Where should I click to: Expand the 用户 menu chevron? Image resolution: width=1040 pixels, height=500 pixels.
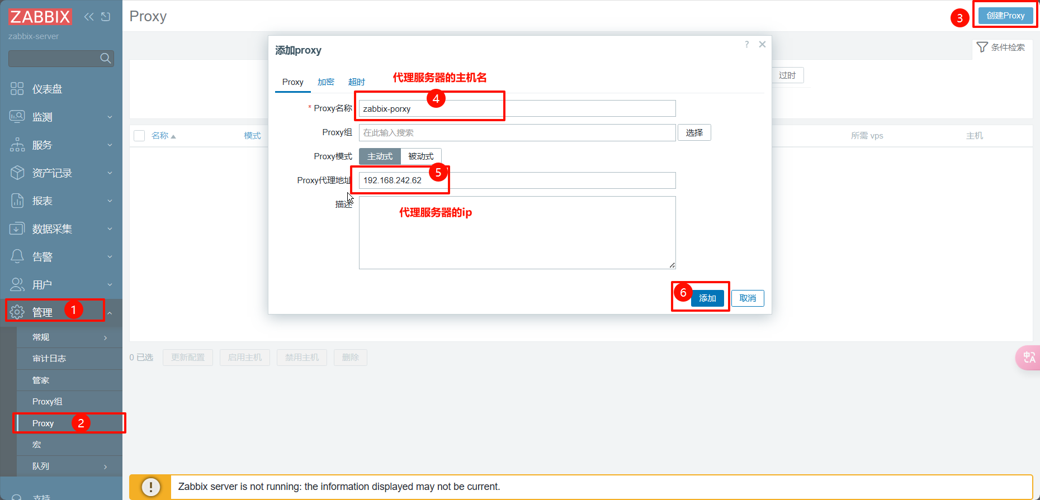click(110, 284)
